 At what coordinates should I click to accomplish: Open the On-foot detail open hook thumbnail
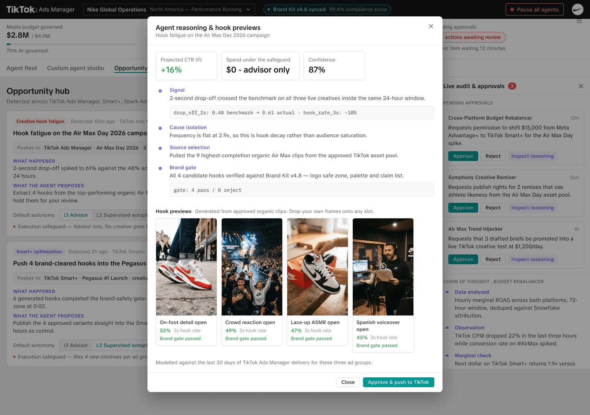(186, 267)
